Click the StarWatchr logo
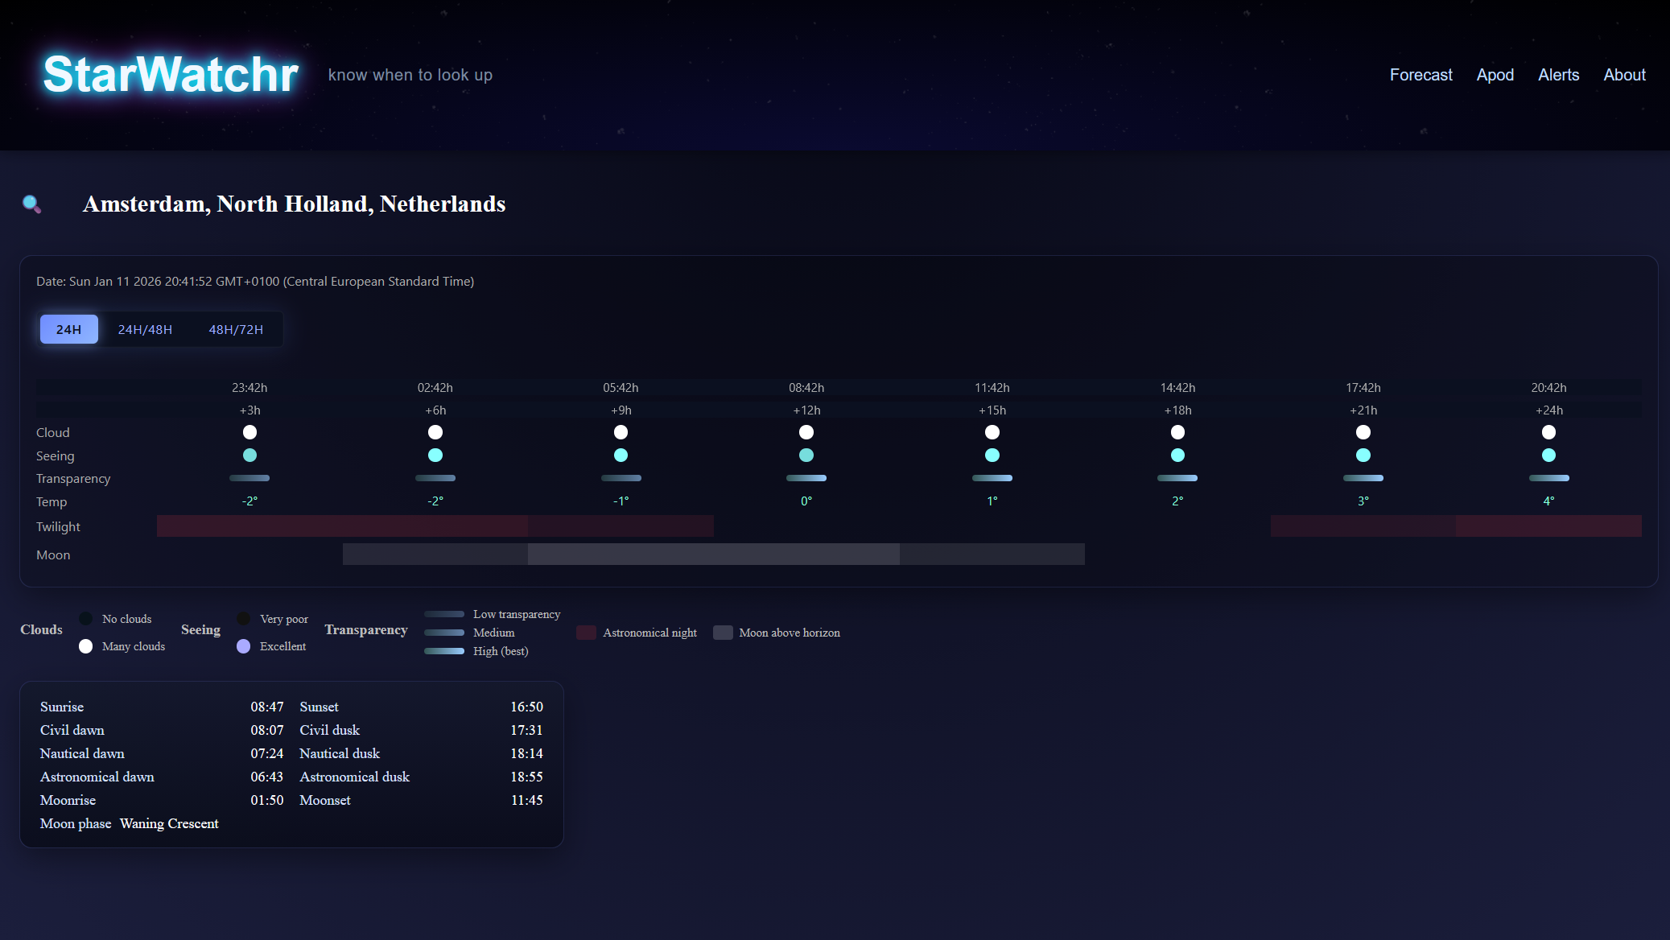The width and height of the screenshot is (1670, 940). point(171,74)
